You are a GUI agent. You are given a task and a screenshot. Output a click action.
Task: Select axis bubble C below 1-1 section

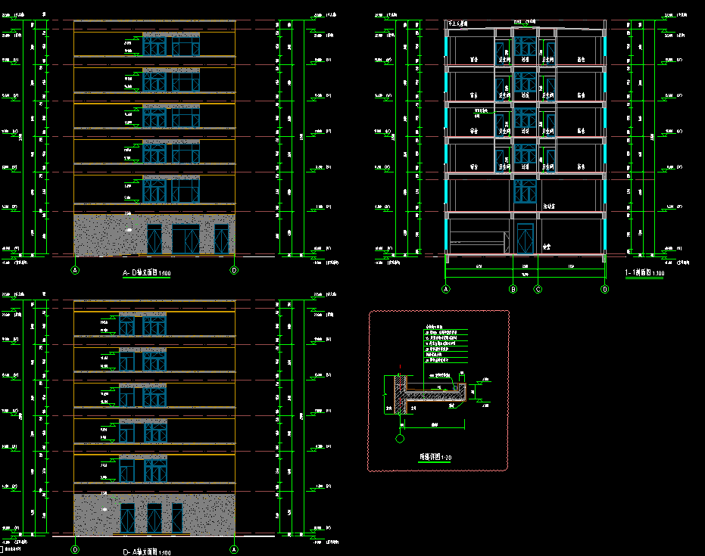pos(538,289)
